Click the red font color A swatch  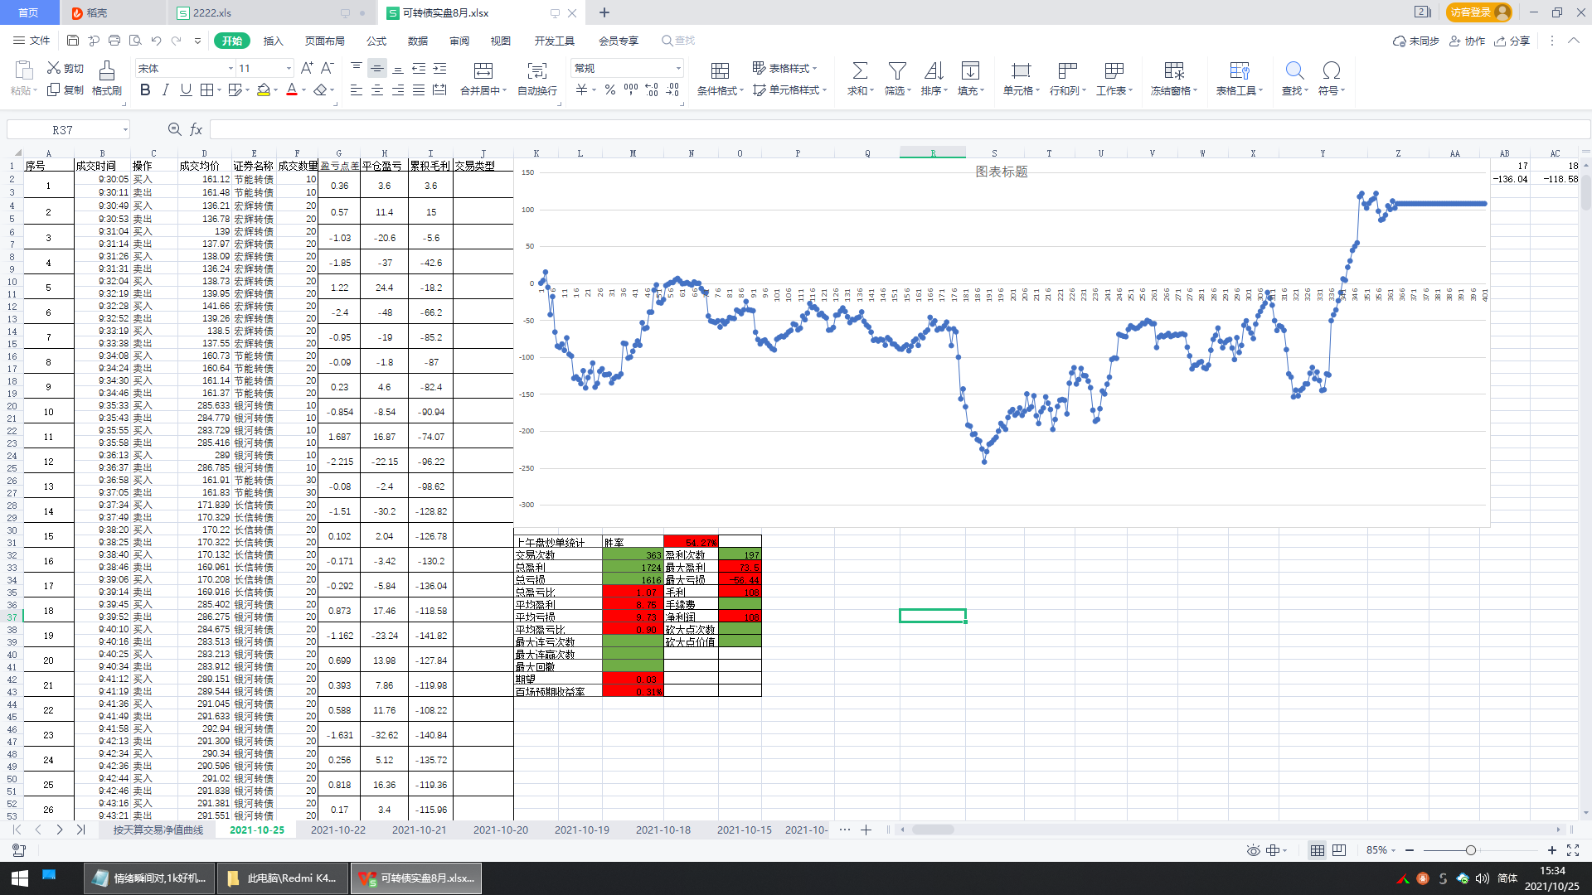pos(292,89)
